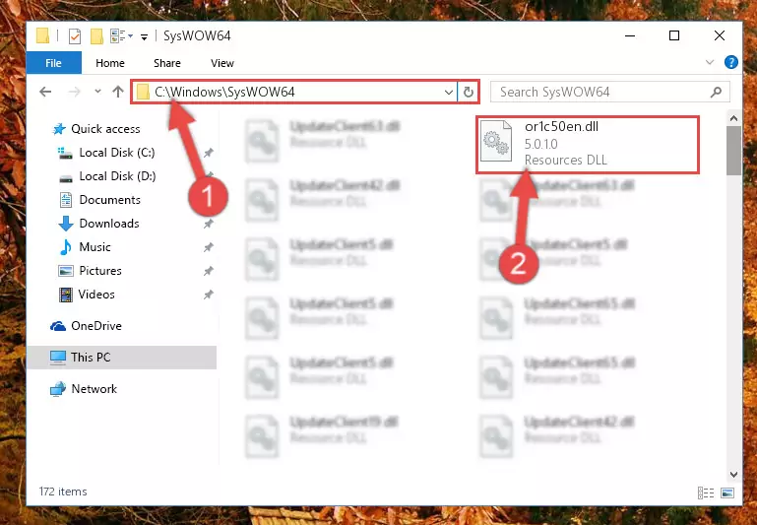Minimize the SysWOW64 window
757x525 pixels.
(630, 36)
